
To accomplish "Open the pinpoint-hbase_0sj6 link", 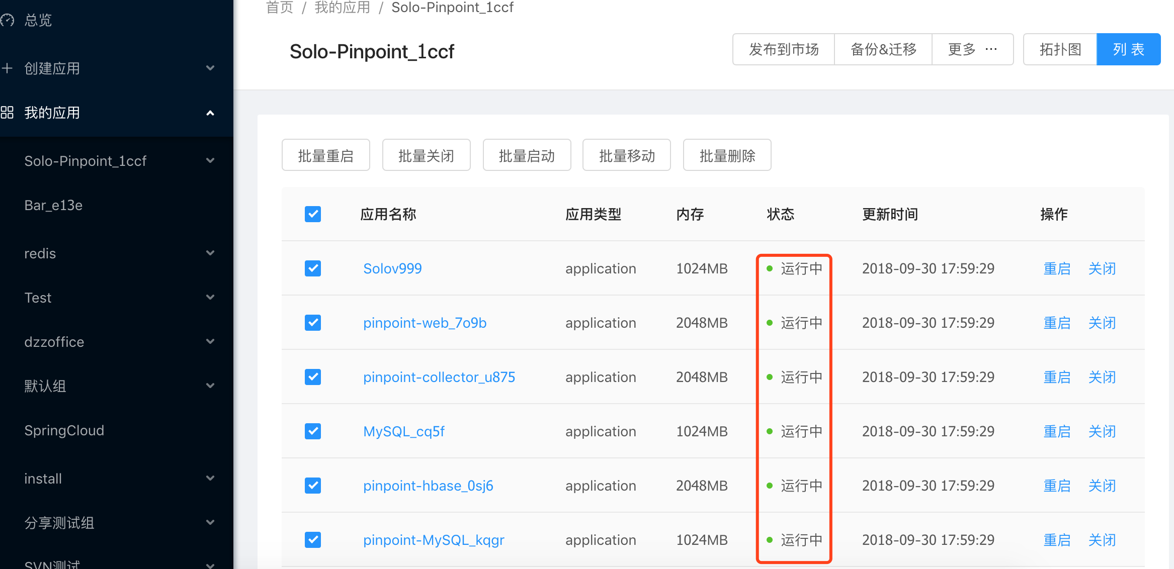I will [428, 486].
